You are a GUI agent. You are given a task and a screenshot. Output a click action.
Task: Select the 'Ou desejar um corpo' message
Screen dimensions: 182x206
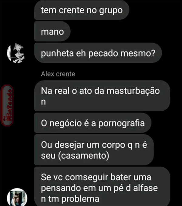point(94,150)
